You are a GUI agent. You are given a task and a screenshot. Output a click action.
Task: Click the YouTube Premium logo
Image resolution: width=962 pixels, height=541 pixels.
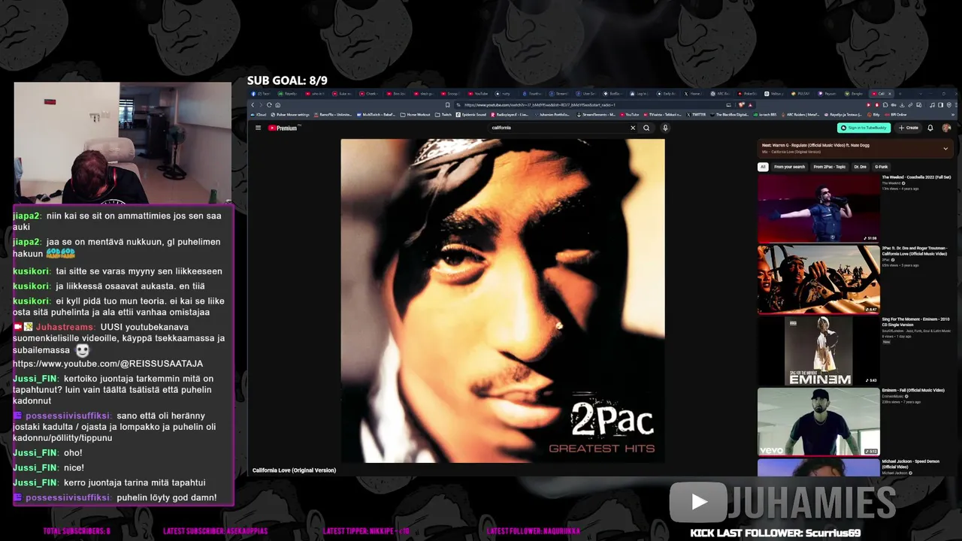(284, 128)
